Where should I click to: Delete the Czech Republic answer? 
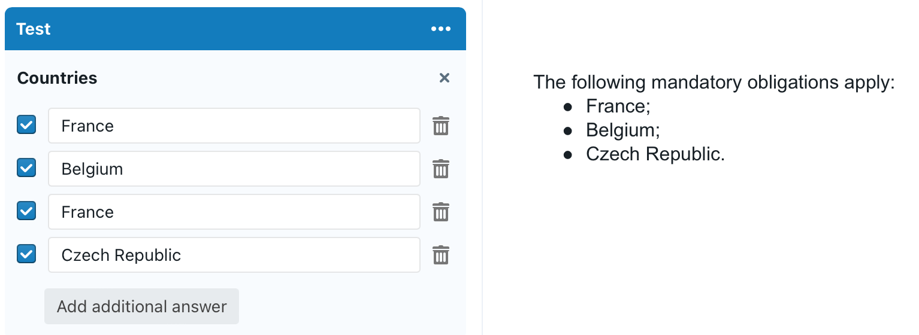click(441, 255)
